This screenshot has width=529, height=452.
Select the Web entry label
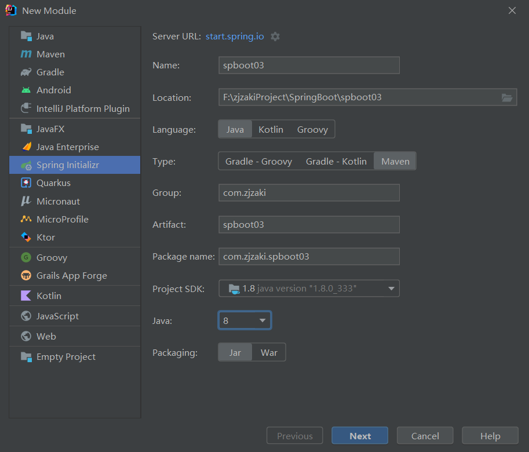[46, 336]
